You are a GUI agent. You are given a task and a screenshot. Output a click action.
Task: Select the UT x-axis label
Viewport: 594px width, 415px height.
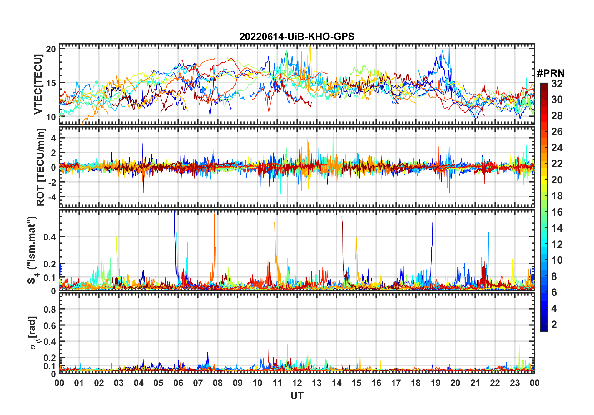[x=297, y=396]
